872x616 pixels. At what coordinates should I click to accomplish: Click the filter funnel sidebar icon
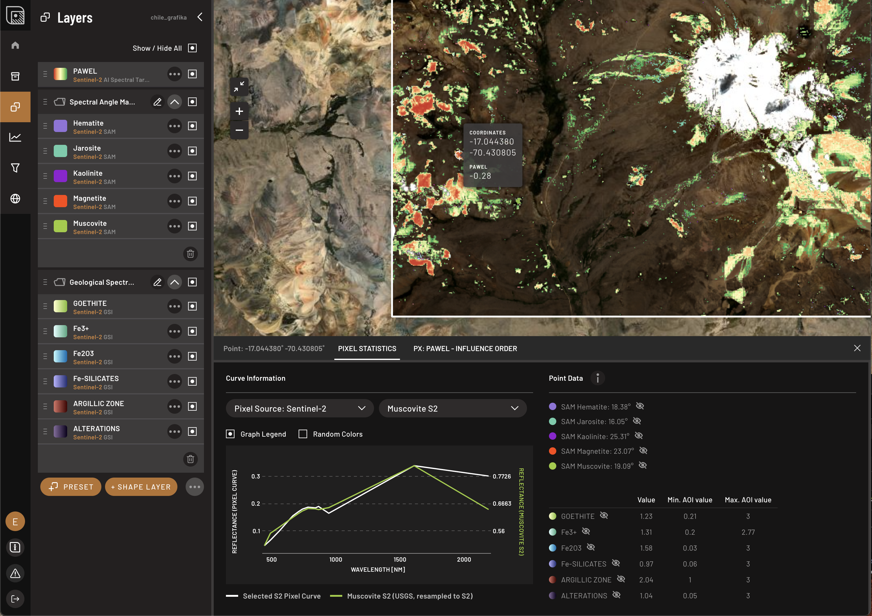15,168
